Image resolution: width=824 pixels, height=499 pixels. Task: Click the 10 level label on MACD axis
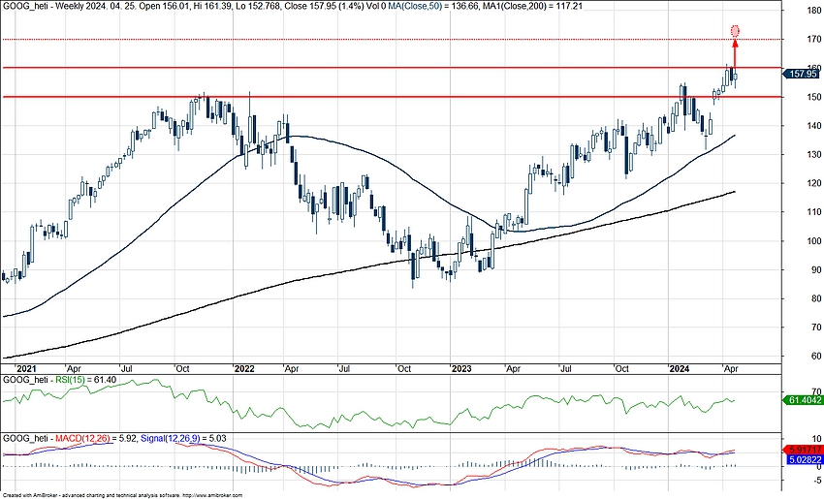(x=817, y=439)
